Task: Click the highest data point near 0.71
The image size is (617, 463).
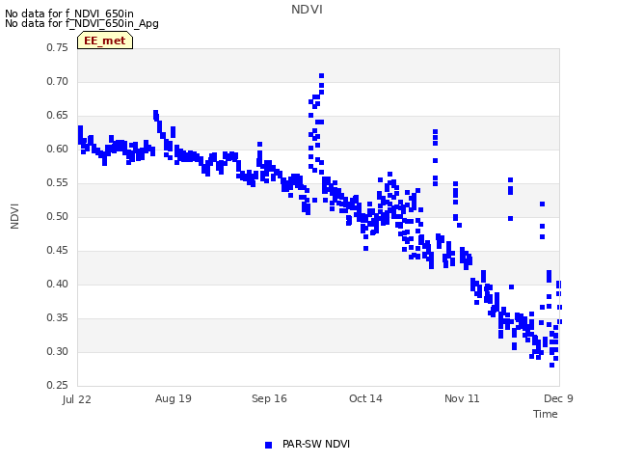Action: pos(321,75)
